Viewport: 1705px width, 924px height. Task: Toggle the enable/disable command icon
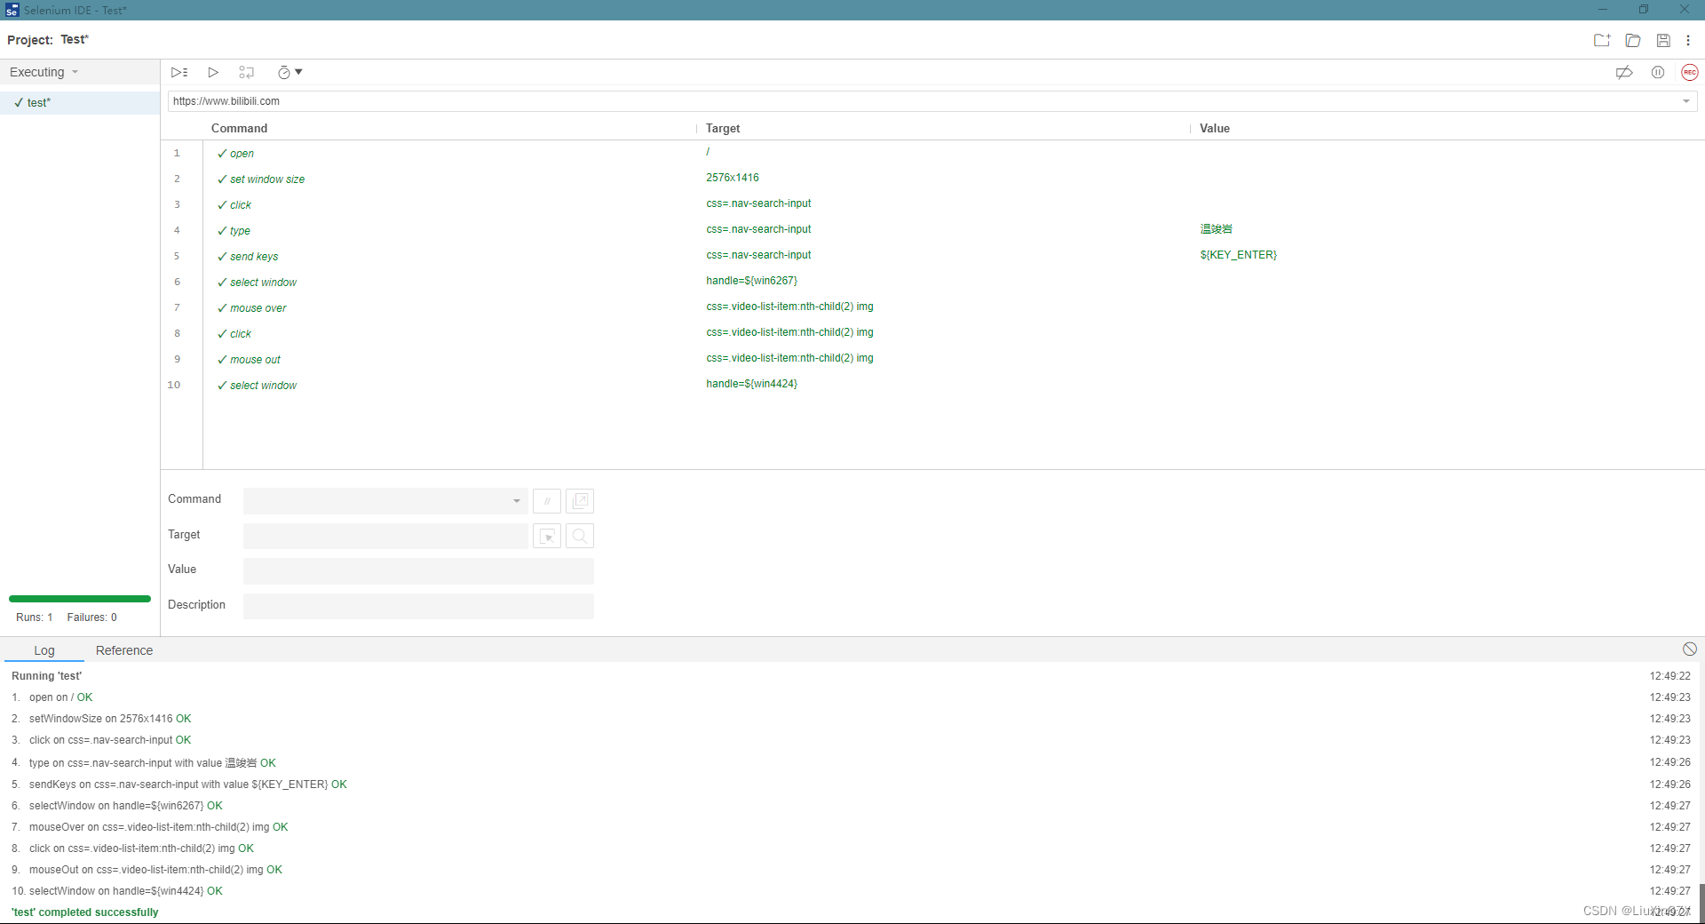click(x=547, y=501)
